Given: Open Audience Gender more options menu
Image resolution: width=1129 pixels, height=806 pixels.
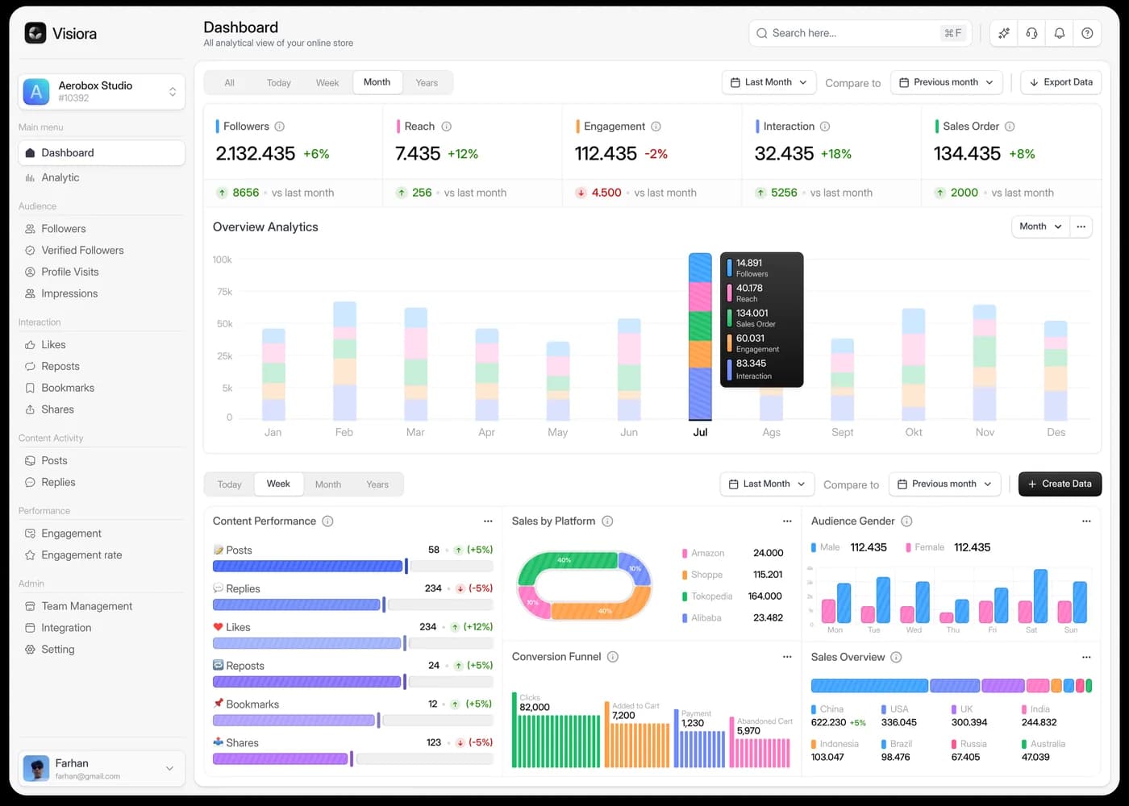Looking at the screenshot, I should click(x=1086, y=521).
